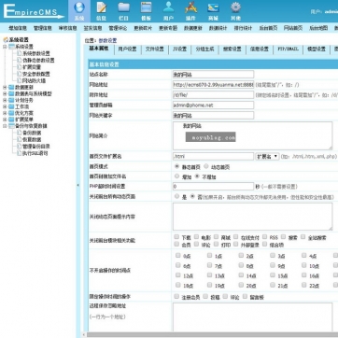The width and height of the screenshot is (338, 338).
Task: Switch to the 模型设置 tab
Action: (x=317, y=49)
